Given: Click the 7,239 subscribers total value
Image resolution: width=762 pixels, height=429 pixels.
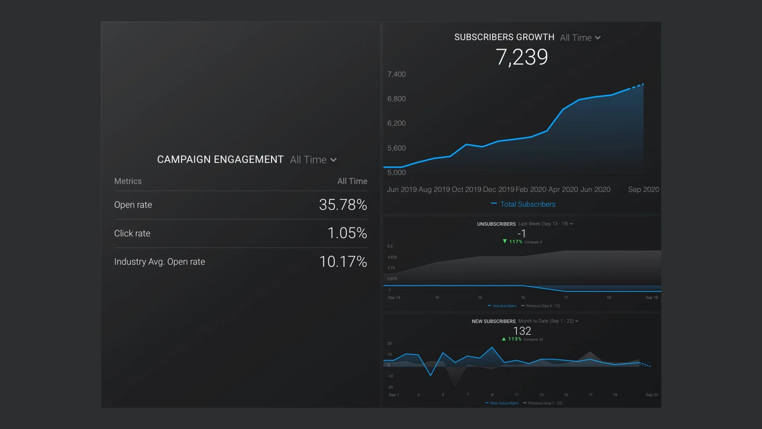Looking at the screenshot, I should click(522, 57).
